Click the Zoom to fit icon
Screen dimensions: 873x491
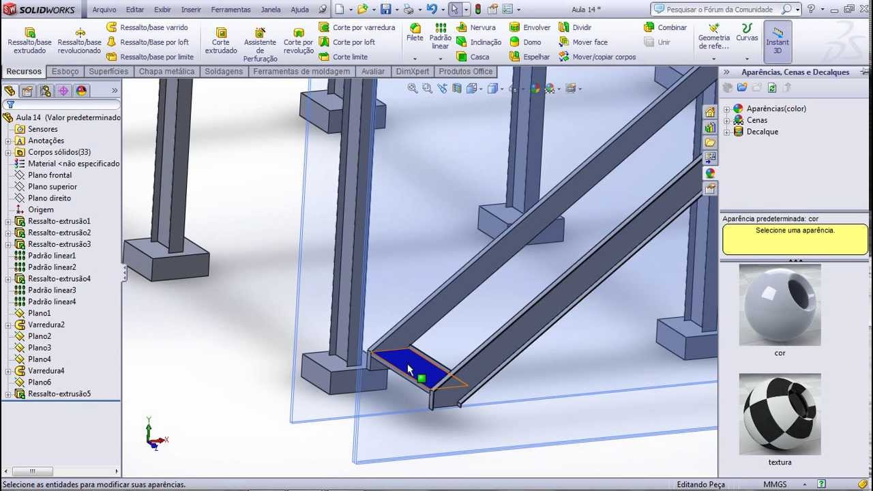(413, 89)
